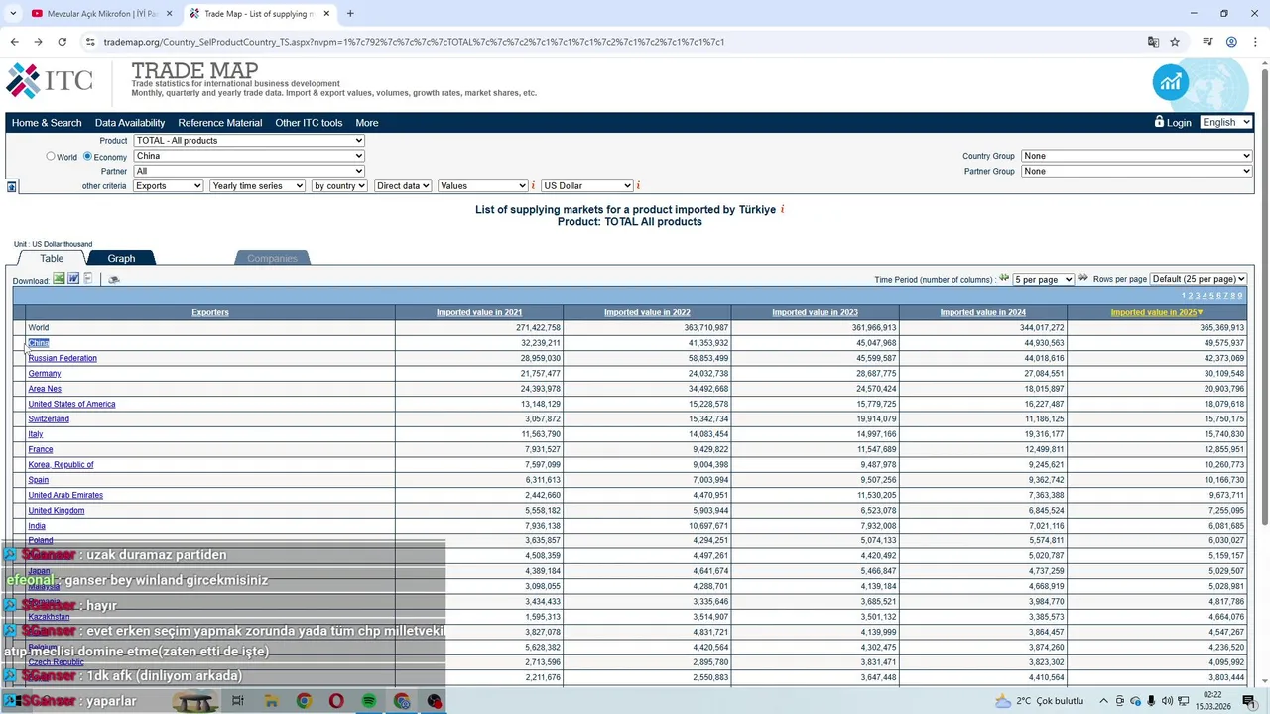Image resolution: width=1270 pixels, height=714 pixels.
Task: Go to results page 9
Action: click(x=1239, y=296)
